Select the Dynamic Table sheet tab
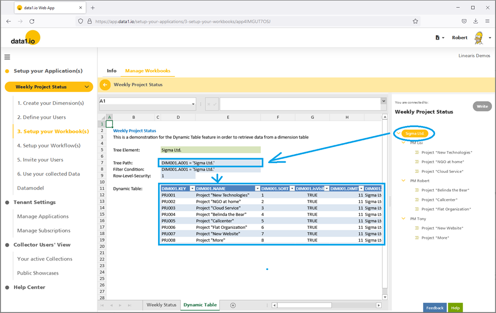 click(200, 305)
